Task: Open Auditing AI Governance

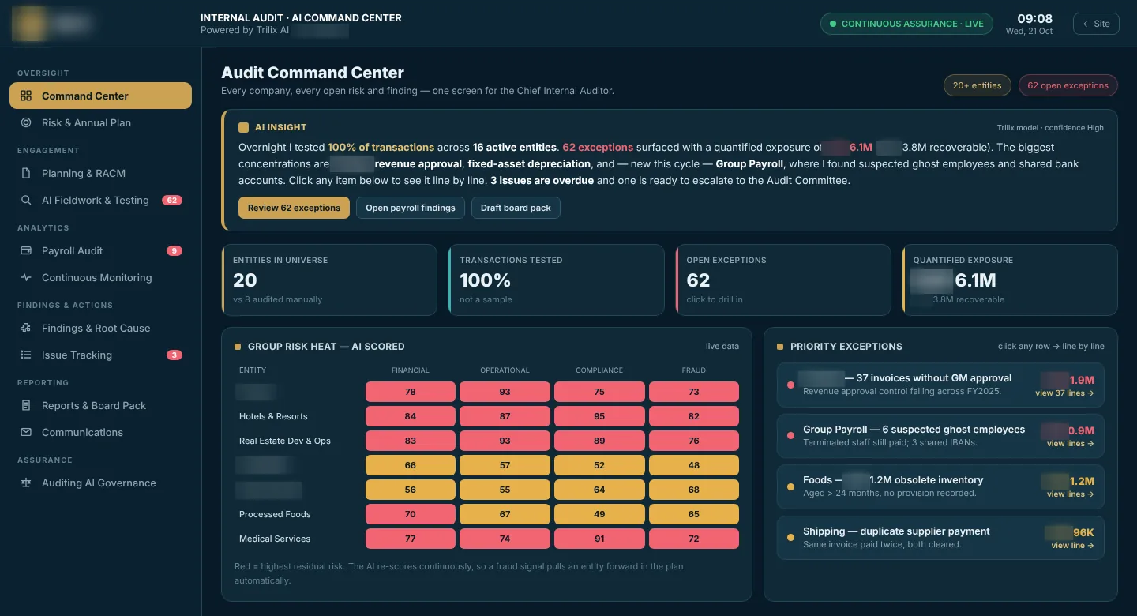Action: pos(100,483)
